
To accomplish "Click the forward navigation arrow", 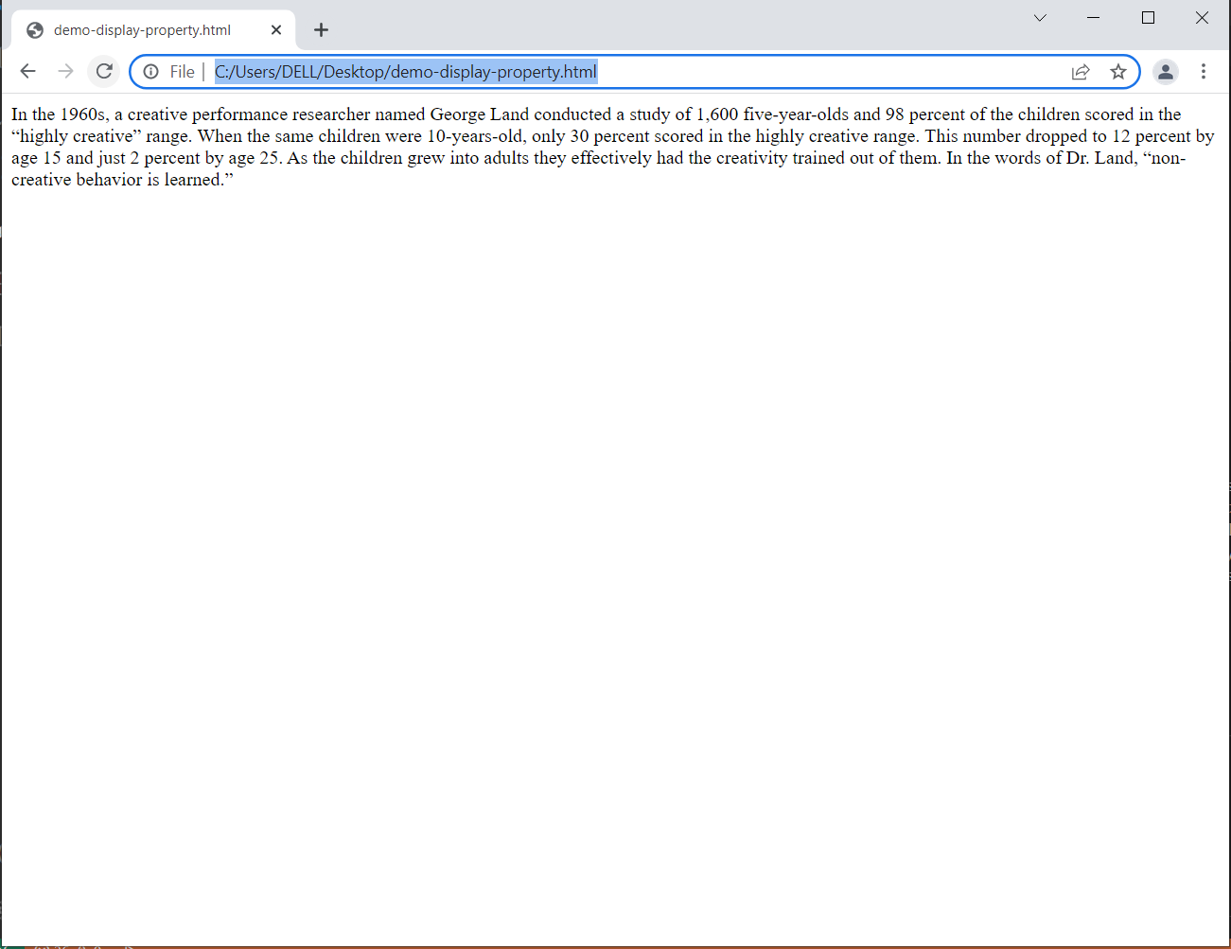I will tap(65, 71).
